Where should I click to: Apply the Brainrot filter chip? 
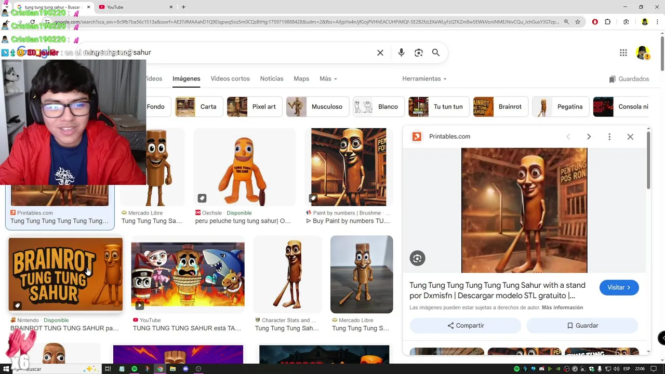[501, 106]
